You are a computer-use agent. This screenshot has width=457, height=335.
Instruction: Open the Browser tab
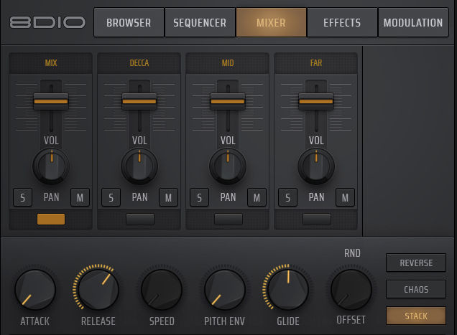(129, 22)
